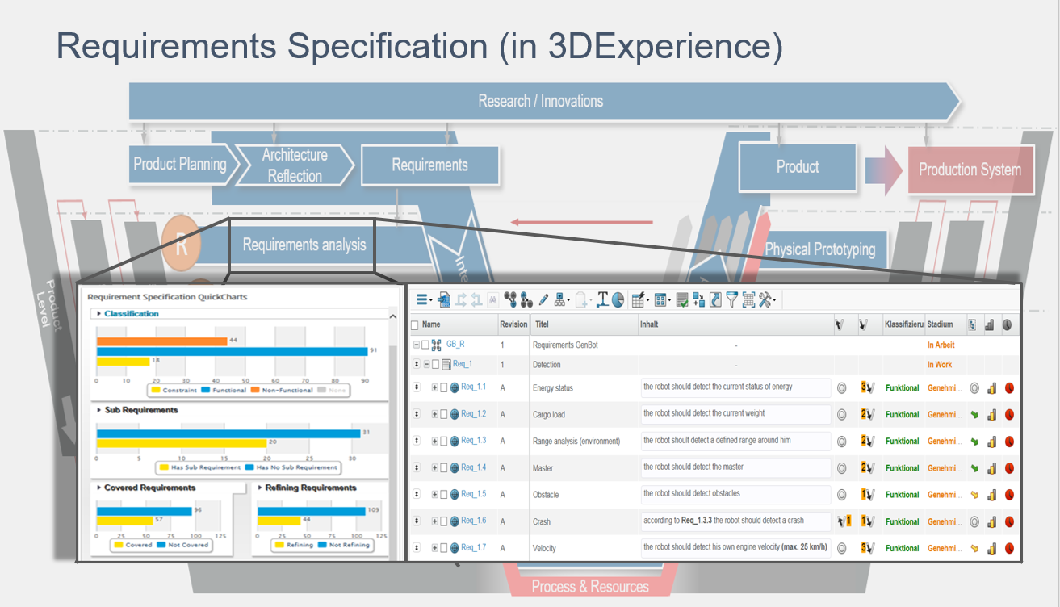
Task: Open the Req_1.4 requirement link
Action: (474, 467)
